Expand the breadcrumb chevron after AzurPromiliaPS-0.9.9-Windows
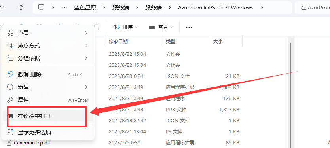 [262, 8]
